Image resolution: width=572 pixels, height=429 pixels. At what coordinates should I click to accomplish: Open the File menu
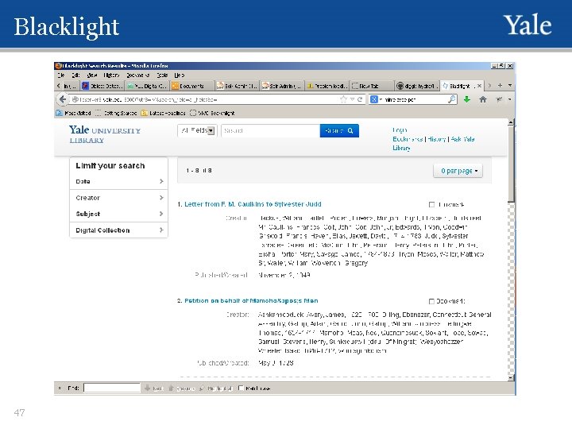click(x=61, y=75)
